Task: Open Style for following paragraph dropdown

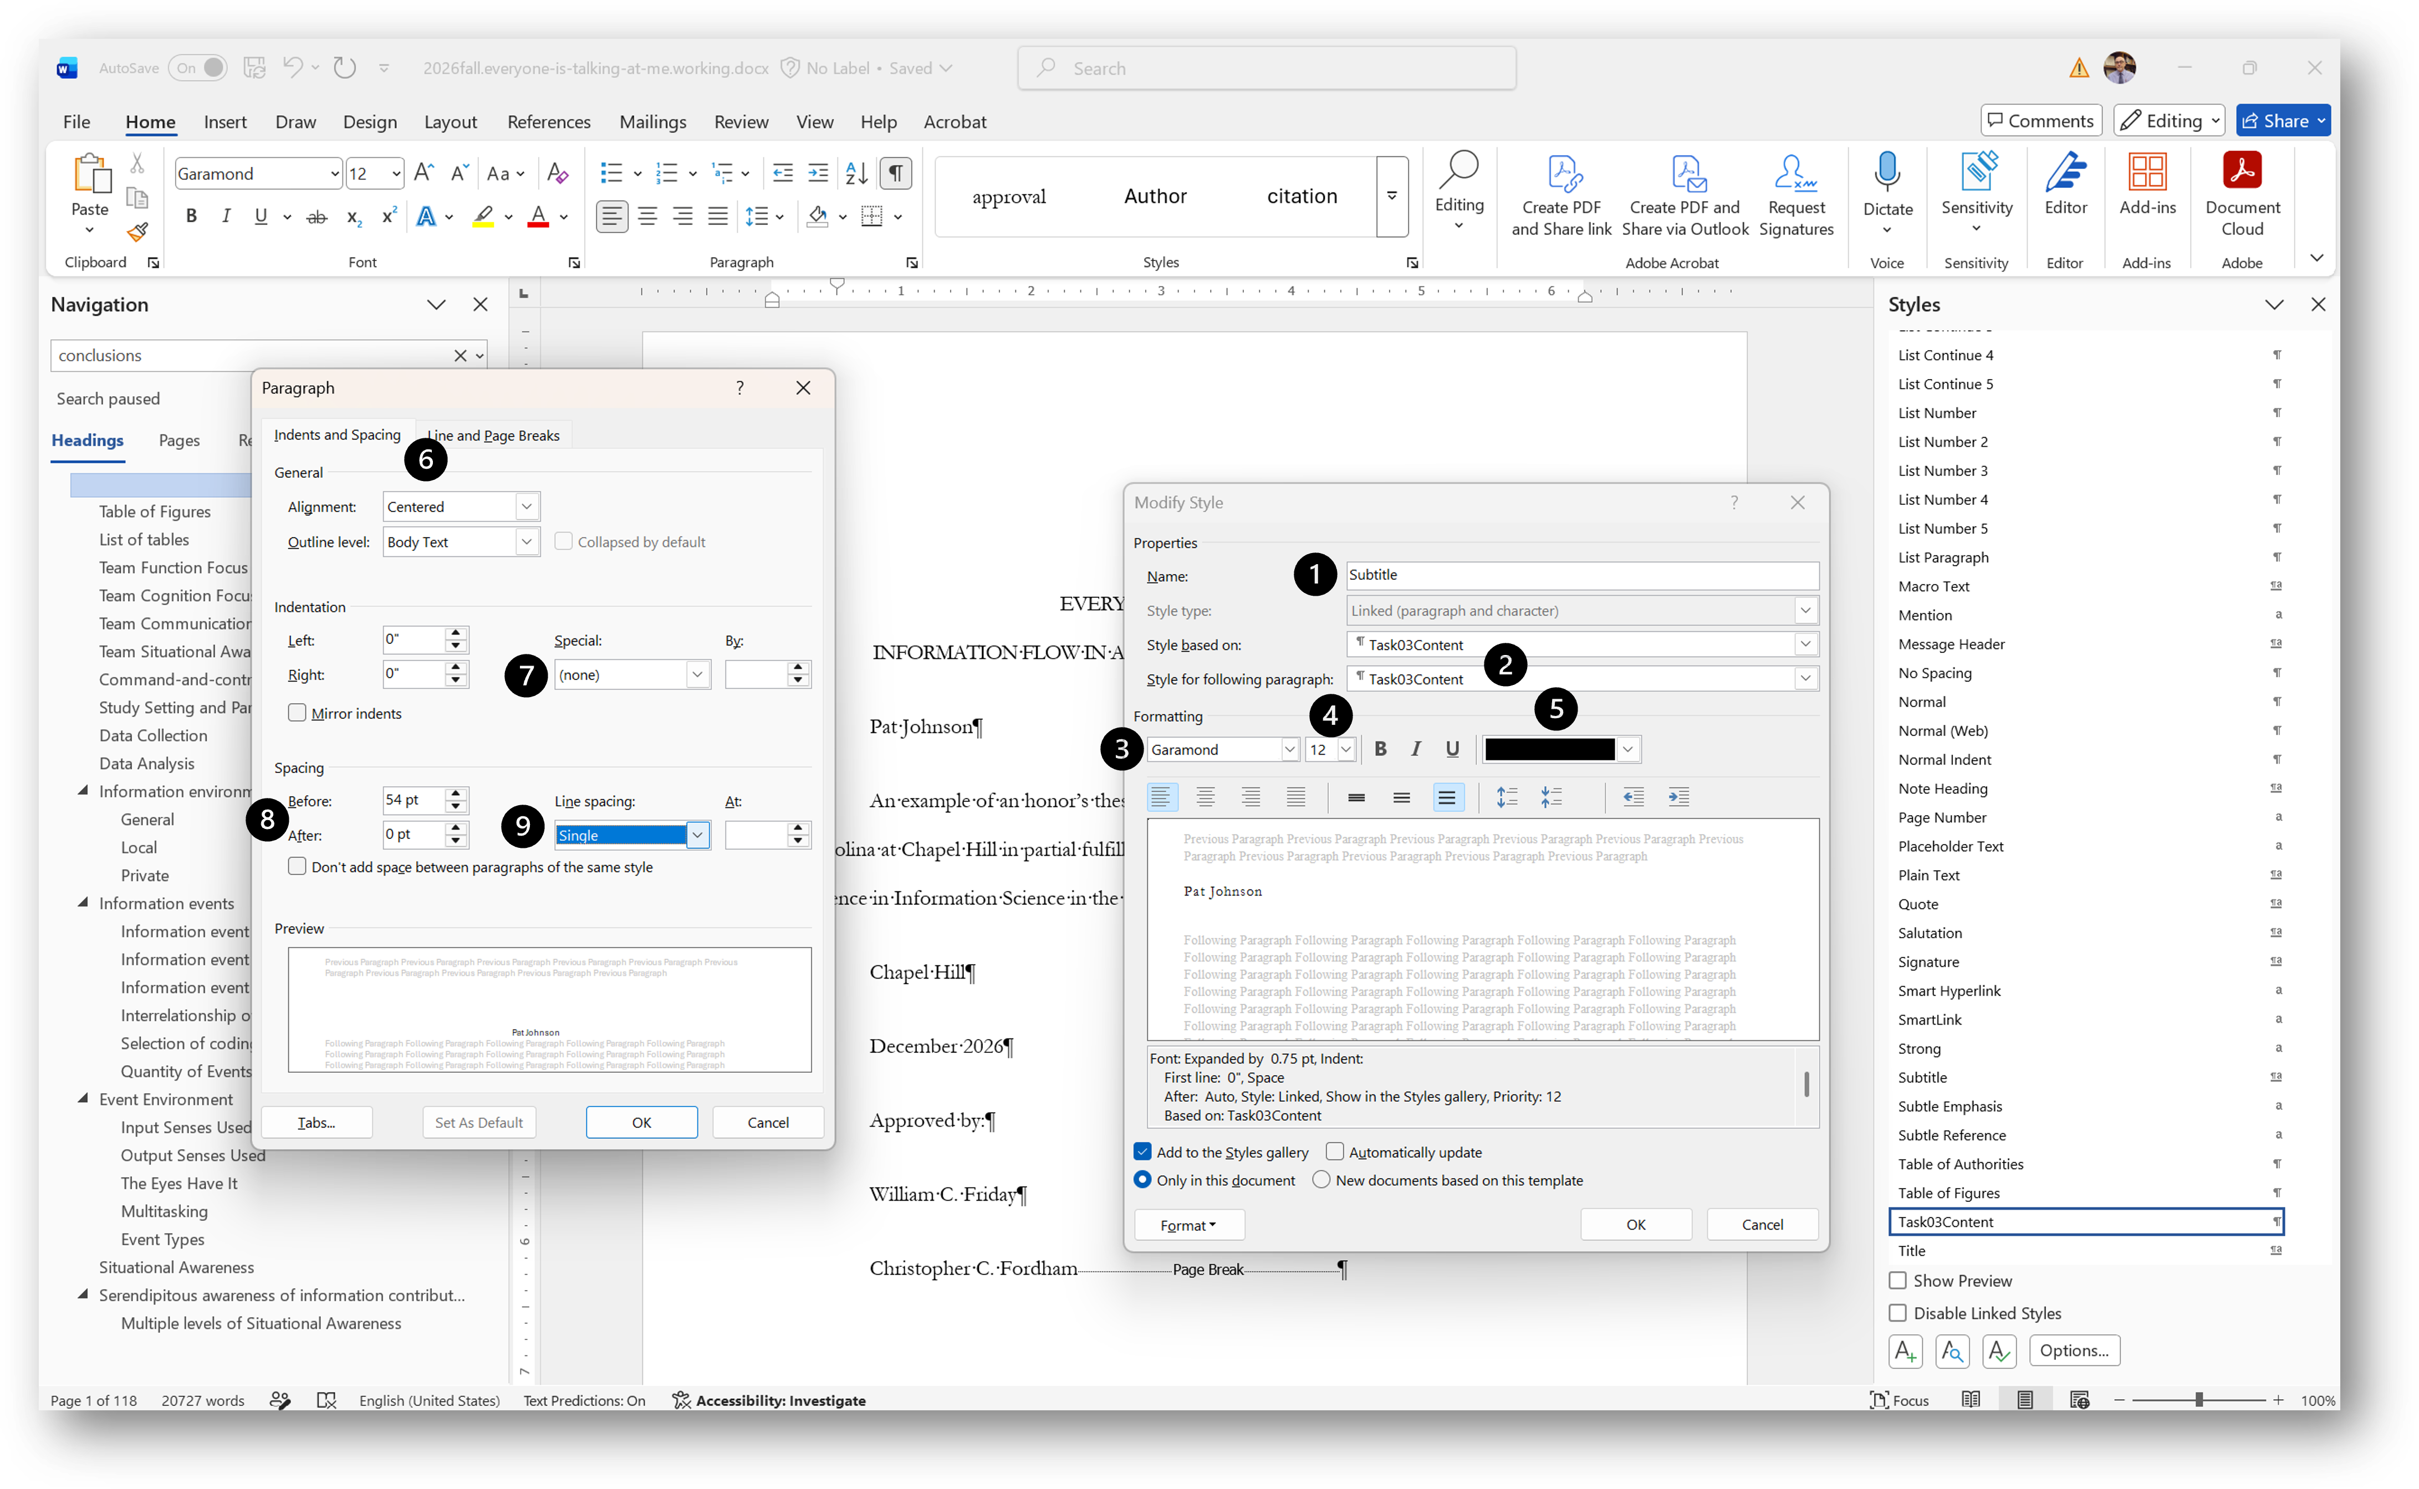Action: point(1804,678)
